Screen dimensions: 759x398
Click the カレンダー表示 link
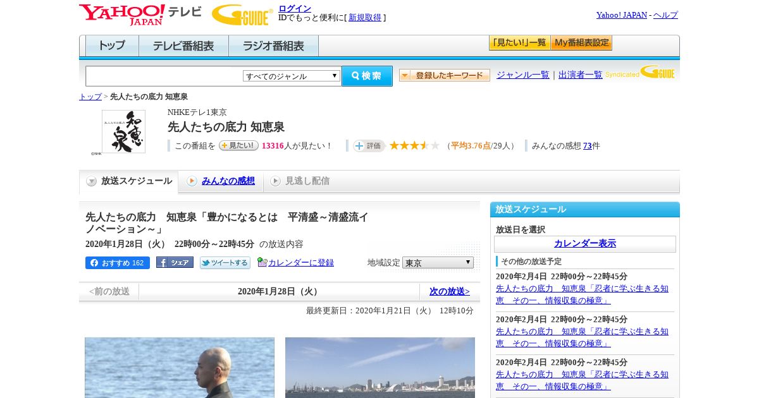click(x=585, y=244)
